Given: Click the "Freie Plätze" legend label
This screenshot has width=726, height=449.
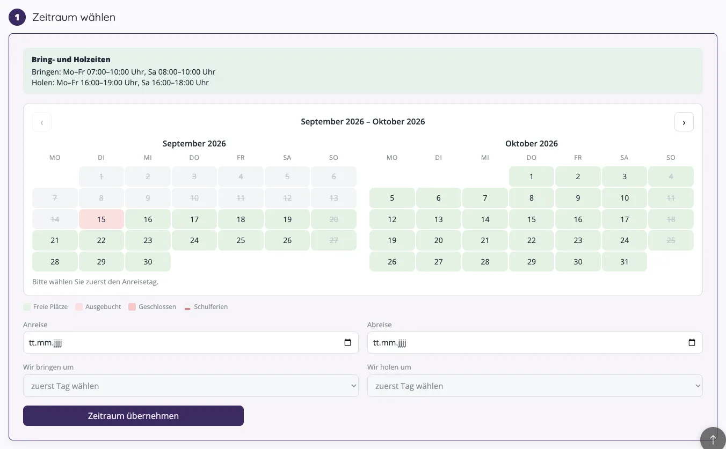Looking at the screenshot, I should point(50,307).
